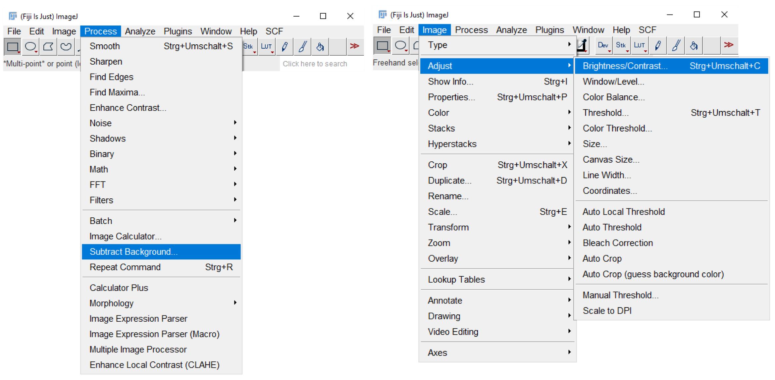Viewport: 775px width, 380px height.
Task: Expand the Stacks submenu
Action: tap(497, 128)
